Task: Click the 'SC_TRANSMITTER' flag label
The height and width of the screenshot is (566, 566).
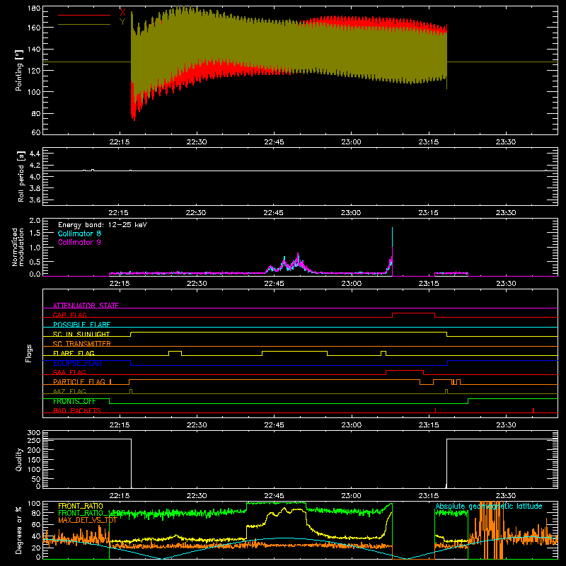Action: tap(82, 343)
